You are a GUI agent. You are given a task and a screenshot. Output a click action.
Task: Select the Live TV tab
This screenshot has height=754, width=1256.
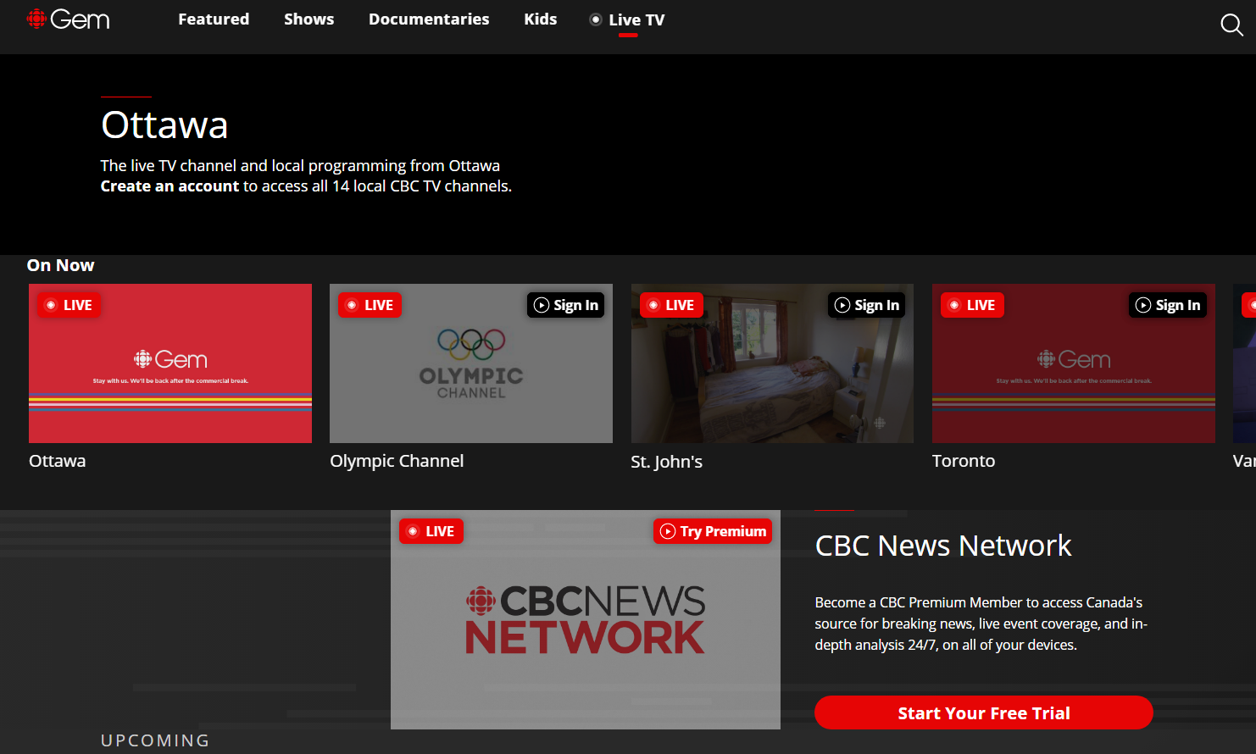coord(627,19)
